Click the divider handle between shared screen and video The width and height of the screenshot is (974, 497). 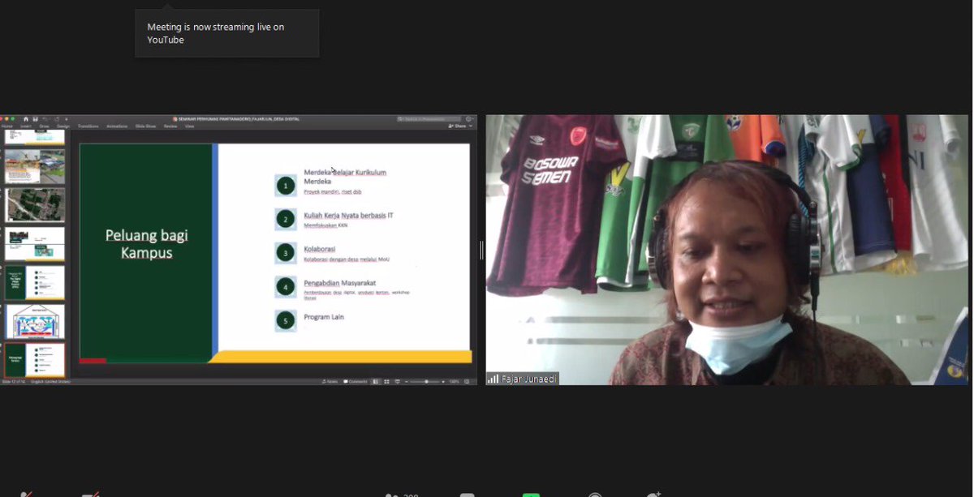pos(481,251)
